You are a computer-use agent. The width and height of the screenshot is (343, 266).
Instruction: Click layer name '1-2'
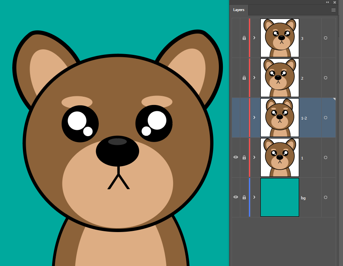pos(304,118)
